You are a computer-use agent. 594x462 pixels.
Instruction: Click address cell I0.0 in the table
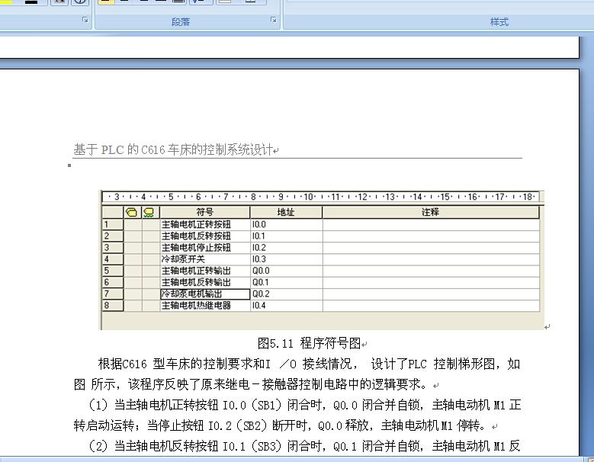click(287, 225)
